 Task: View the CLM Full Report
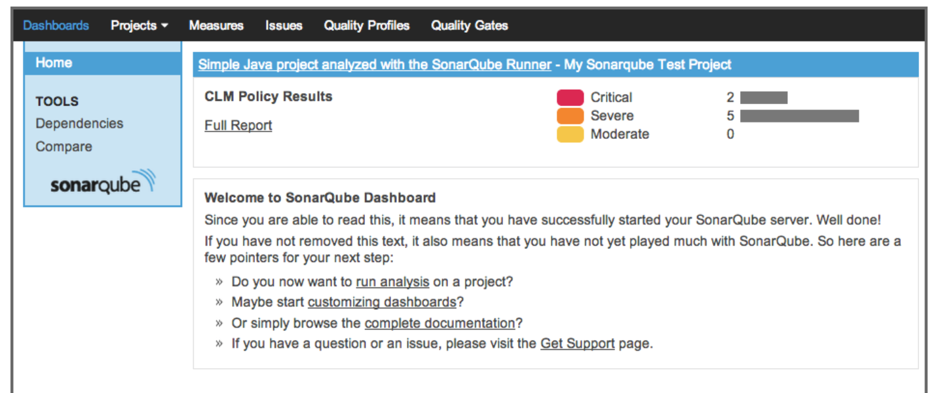238,126
